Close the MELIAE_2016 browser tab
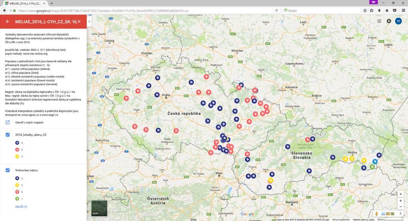The height and width of the screenshot is (221, 408). click(44, 3)
